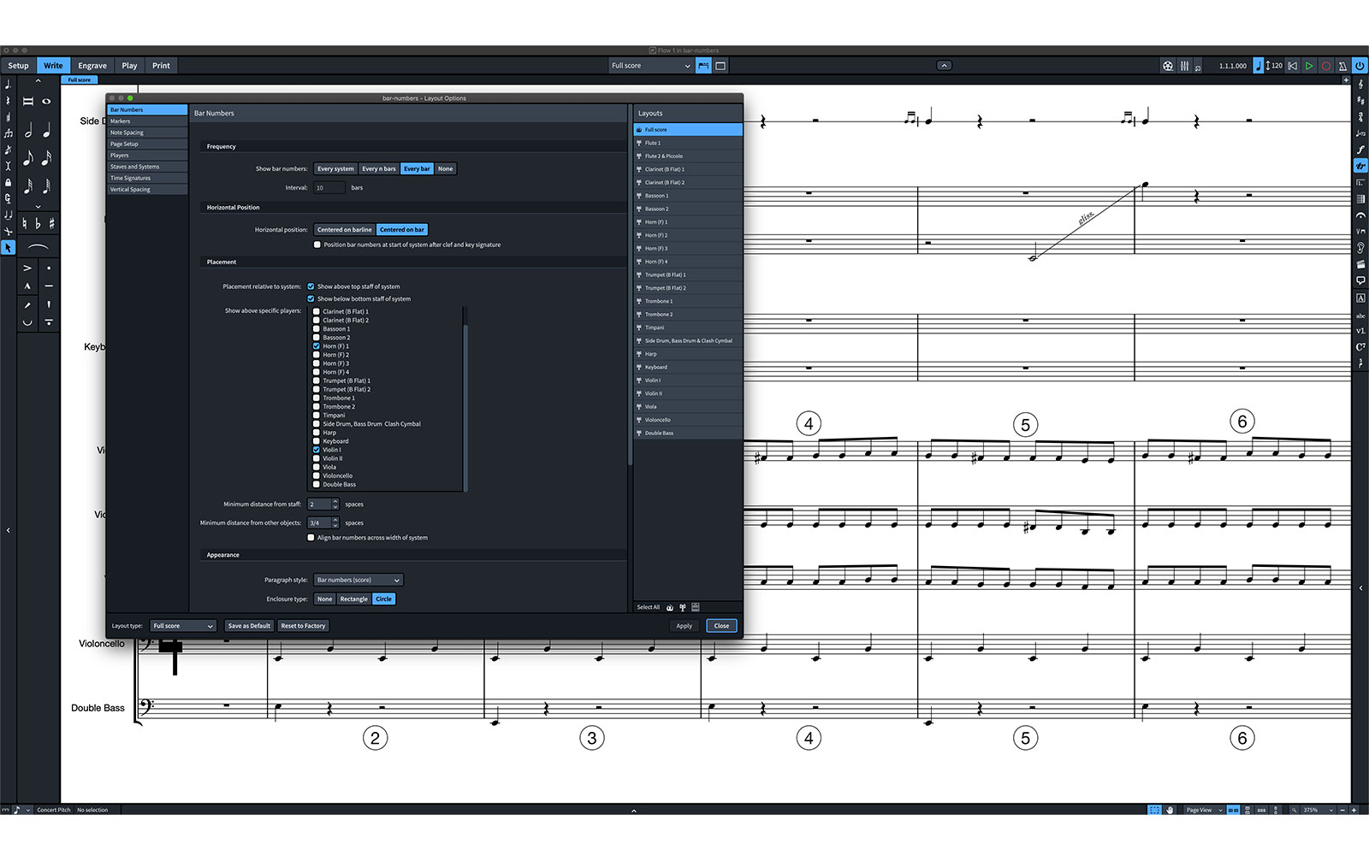The width and height of the screenshot is (1369, 861).
Task: Expand the bottom panel chevron
Action: click(x=634, y=811)
